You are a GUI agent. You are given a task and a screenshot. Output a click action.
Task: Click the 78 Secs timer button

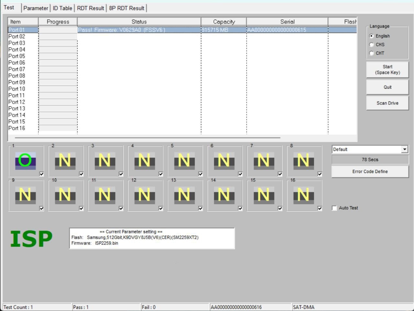point(370,159)
